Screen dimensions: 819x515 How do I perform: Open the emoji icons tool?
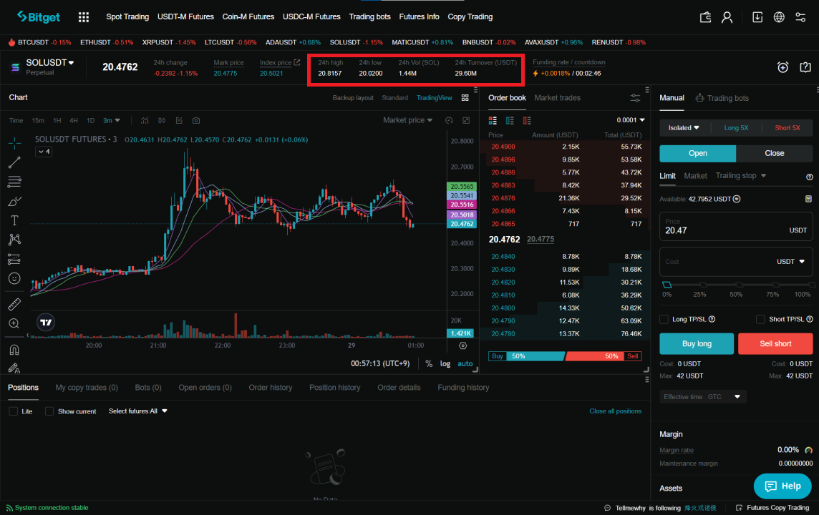coord(14,278)
